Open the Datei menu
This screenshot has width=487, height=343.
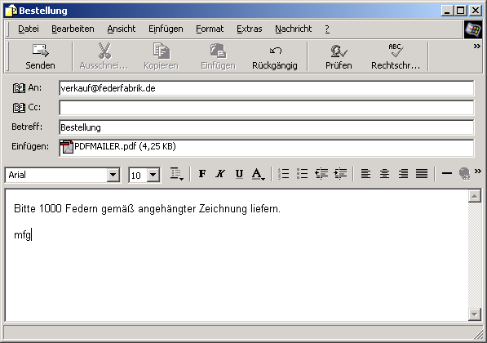pos(29,29)
